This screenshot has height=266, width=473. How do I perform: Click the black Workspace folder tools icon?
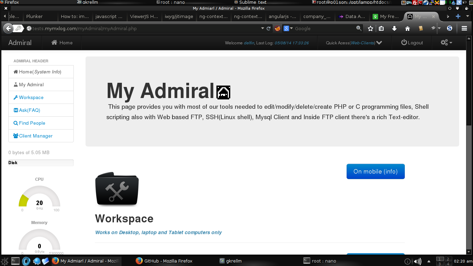click(117, 189)
